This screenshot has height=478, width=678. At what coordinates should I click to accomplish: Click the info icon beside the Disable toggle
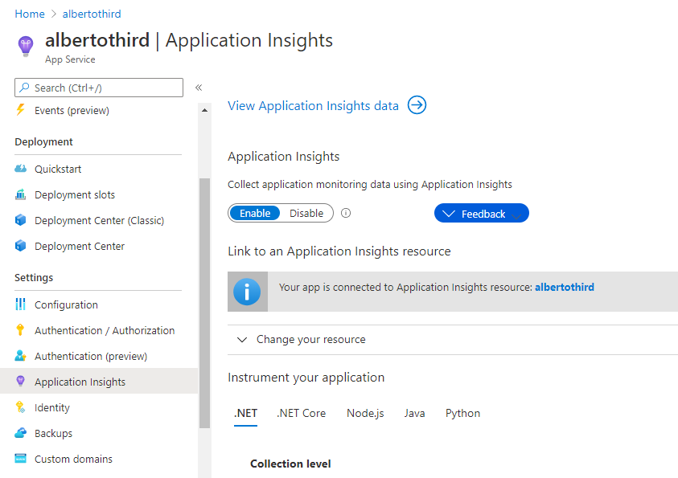346,213
